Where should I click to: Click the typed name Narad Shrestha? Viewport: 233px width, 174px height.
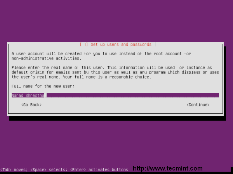(28, 95)
